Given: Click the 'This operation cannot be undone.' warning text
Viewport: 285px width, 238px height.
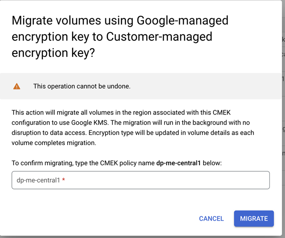Looking at the screenshot, I should 82,86.
